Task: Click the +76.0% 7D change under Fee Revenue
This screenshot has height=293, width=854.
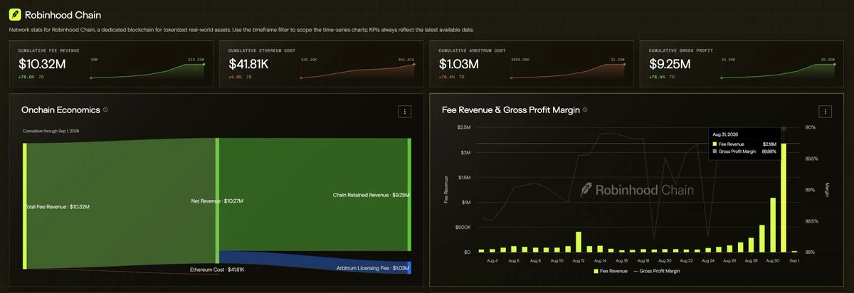Action: (31, 77)
